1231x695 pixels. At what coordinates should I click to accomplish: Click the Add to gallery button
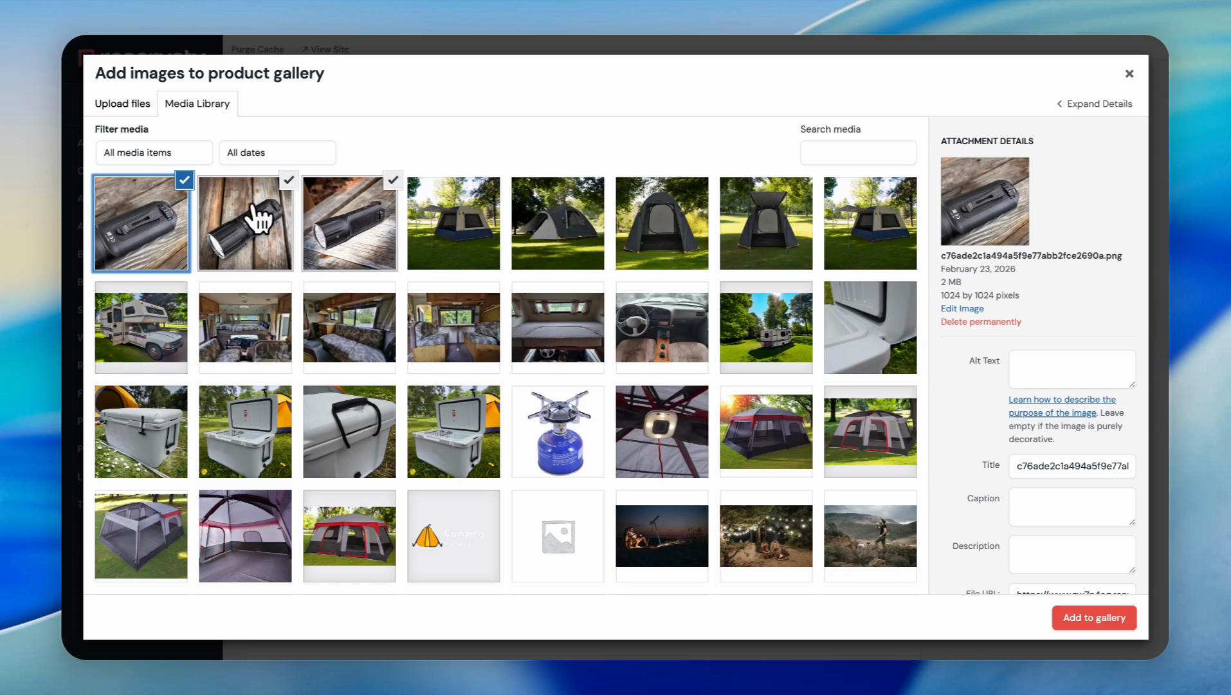(1093, 618)
